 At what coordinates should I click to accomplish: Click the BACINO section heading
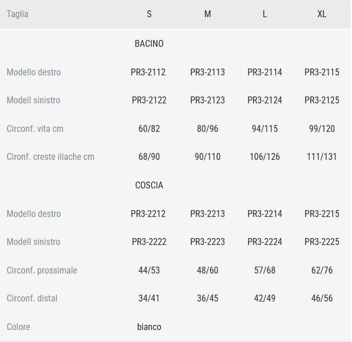(x=149, y=43)
